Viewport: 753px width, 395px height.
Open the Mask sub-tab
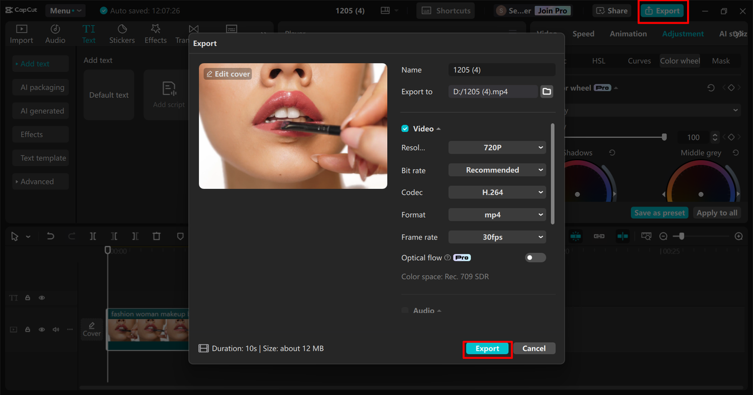721,61
